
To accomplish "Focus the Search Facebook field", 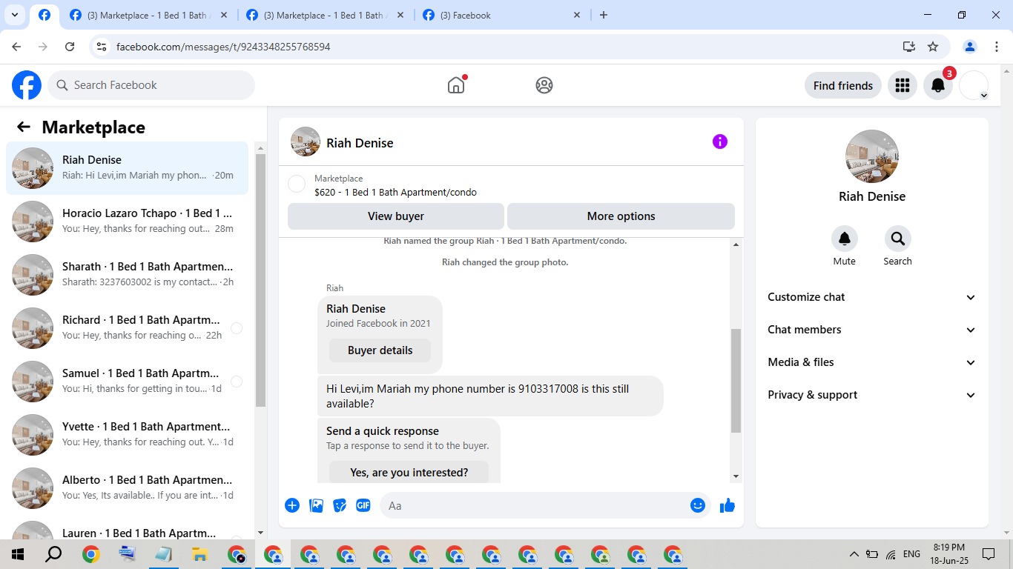I will [x=151, y=85].
